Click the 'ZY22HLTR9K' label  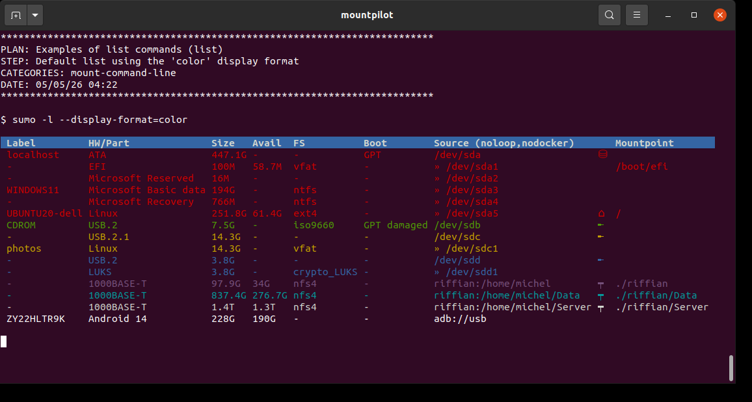tap(36, 319)
